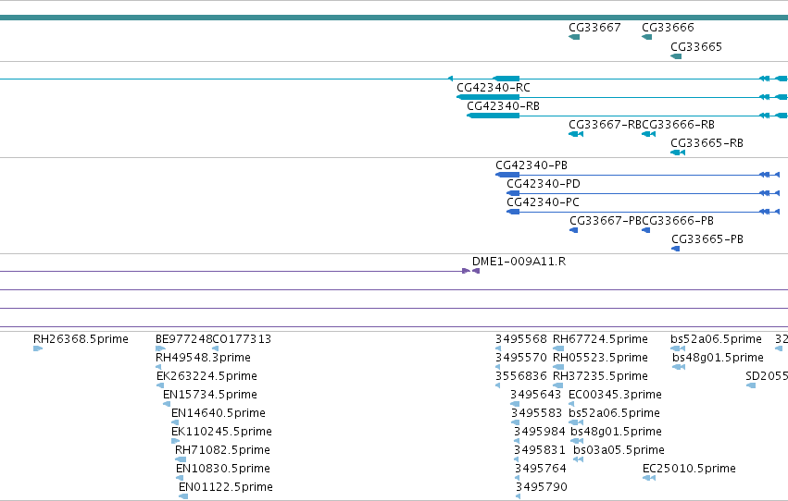Select the CG33666 gene annotation
This screenshot has width=788, height=501.
668,28
